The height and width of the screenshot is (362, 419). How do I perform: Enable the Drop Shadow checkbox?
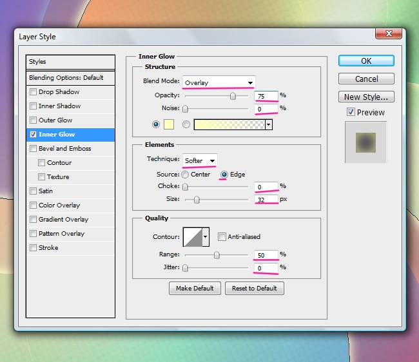pyautogui.click(x=34, y=92)
